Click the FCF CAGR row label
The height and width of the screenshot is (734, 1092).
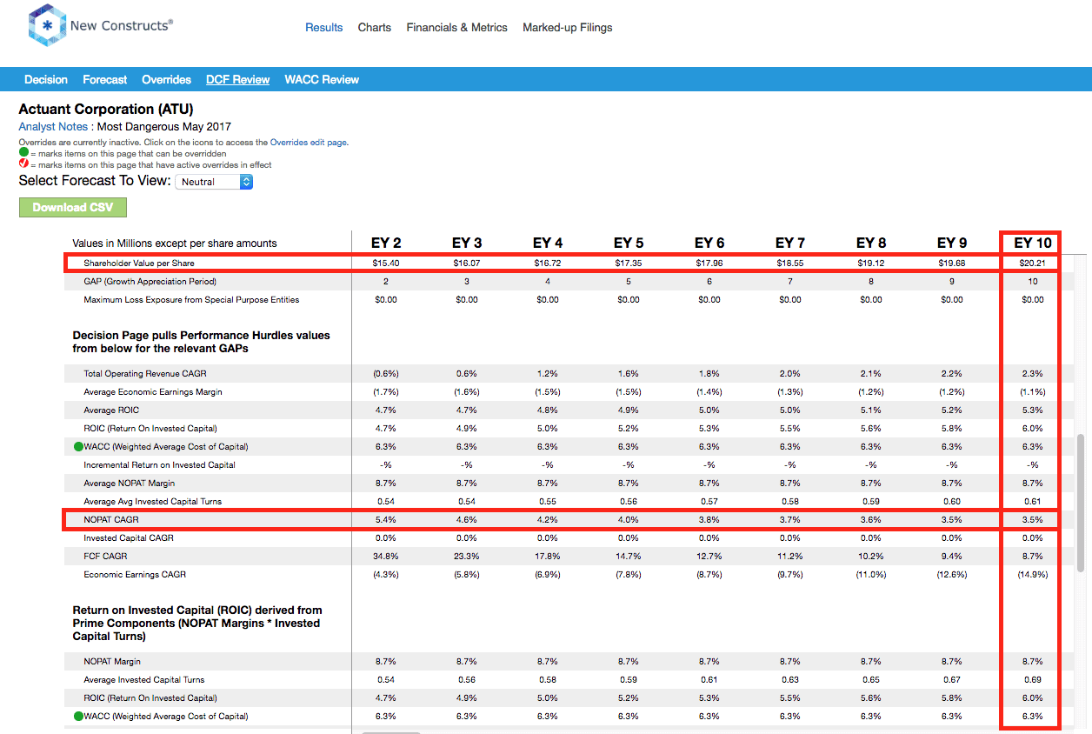(105, 557)
